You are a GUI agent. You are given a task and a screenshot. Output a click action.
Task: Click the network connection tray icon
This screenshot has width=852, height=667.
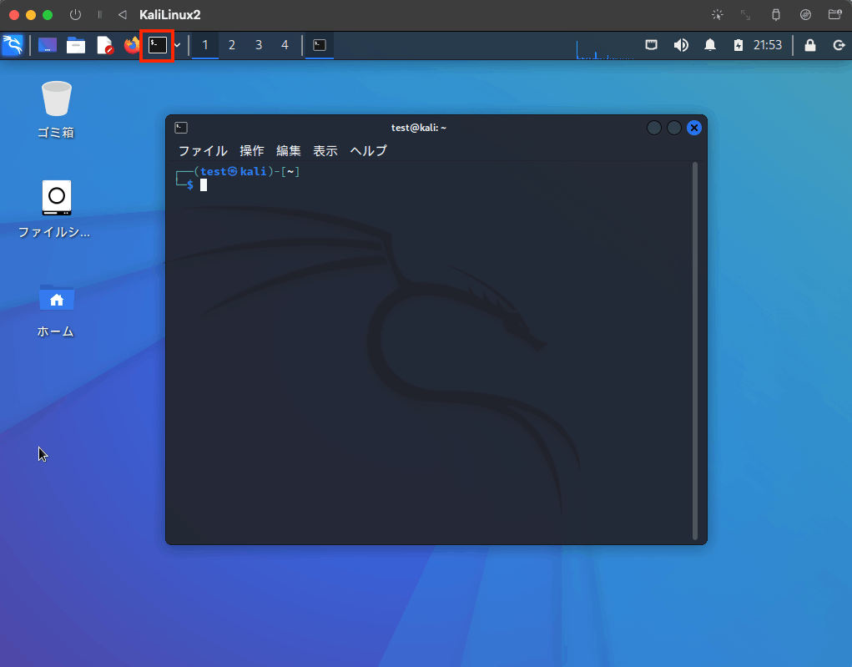tap(651, 45)
